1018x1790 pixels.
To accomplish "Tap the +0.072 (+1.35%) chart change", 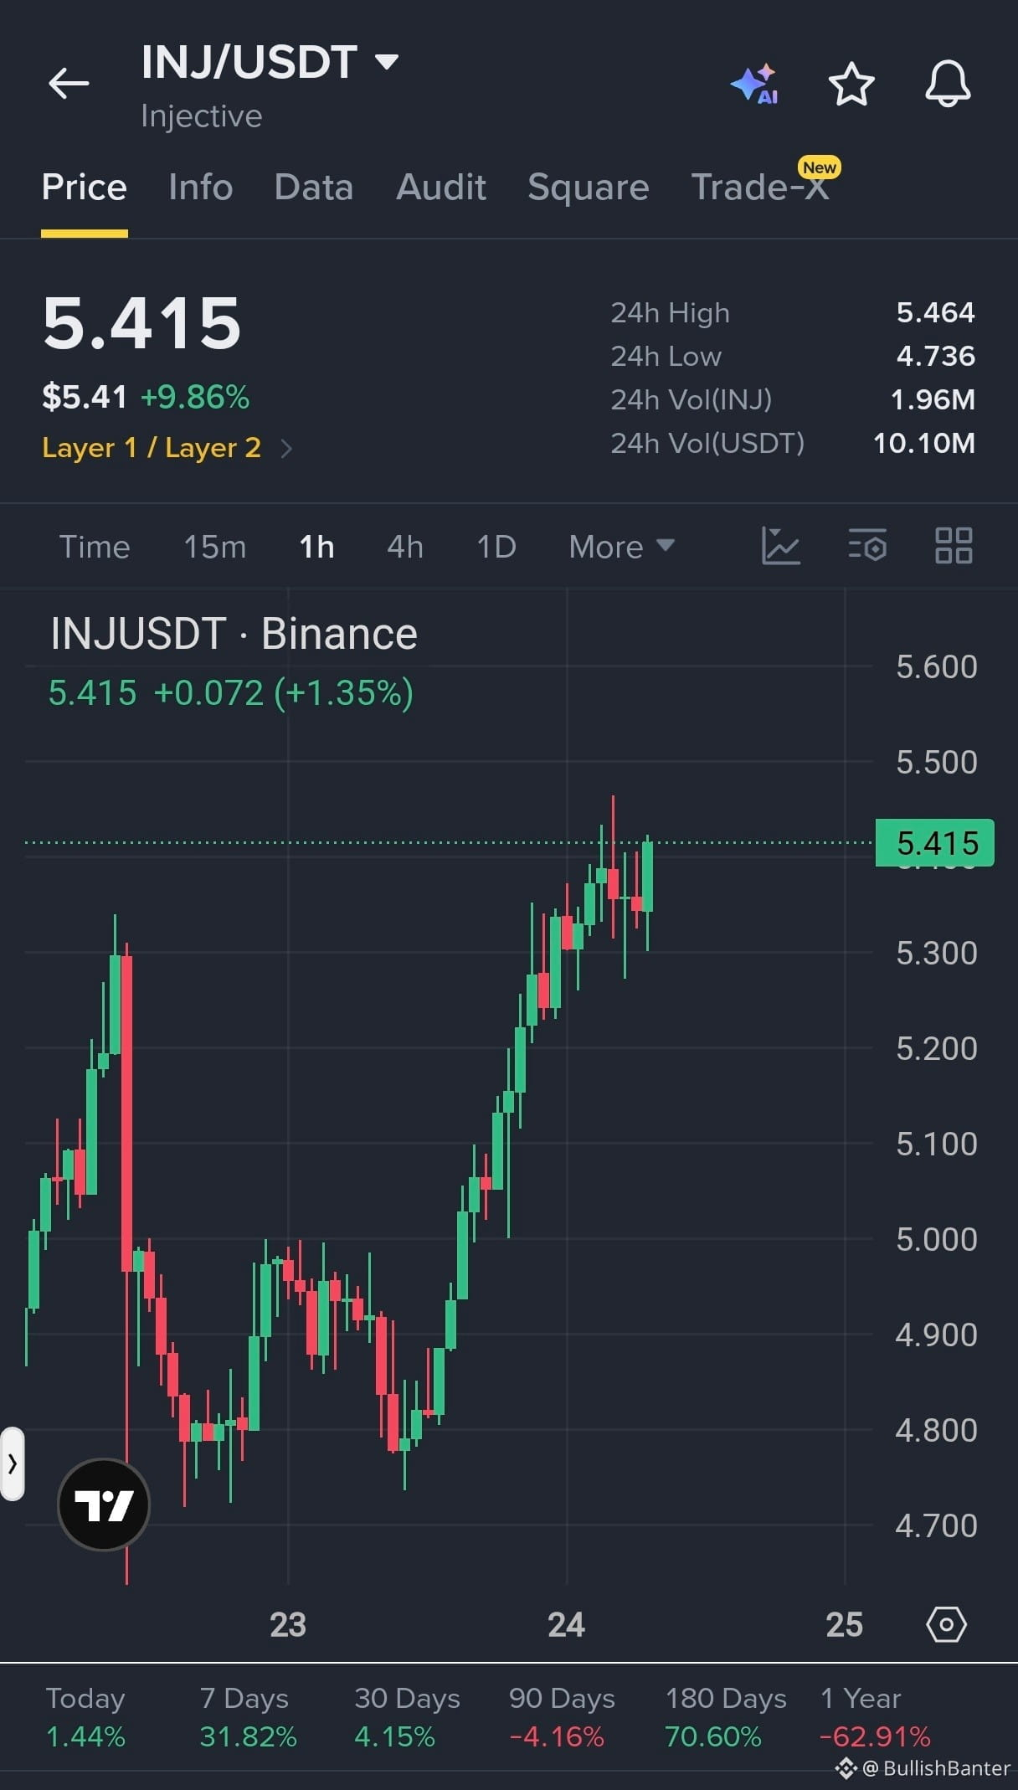I will (284, 693).
